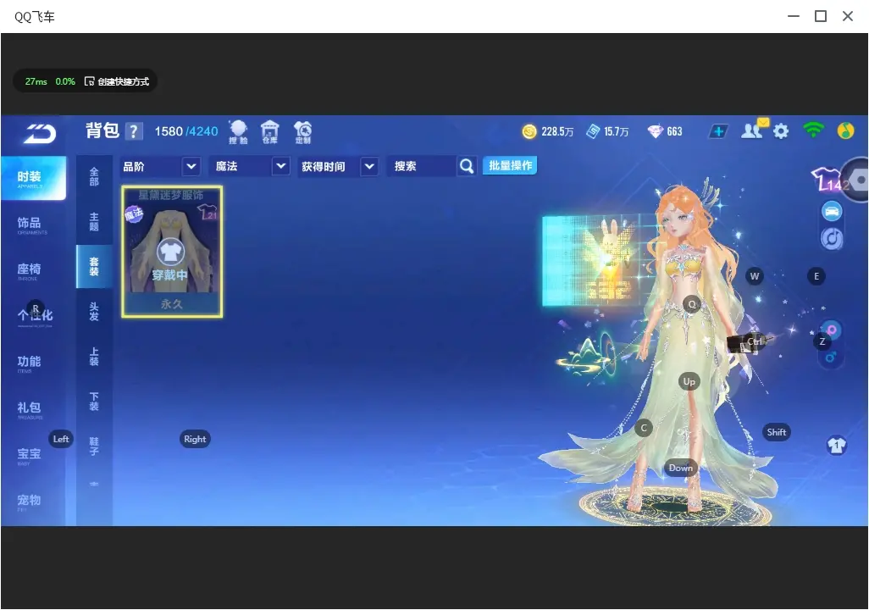The width and height of the screenshot is (869, 610).
Task: Click the diamond currency icon
Action: pos(655,131)
